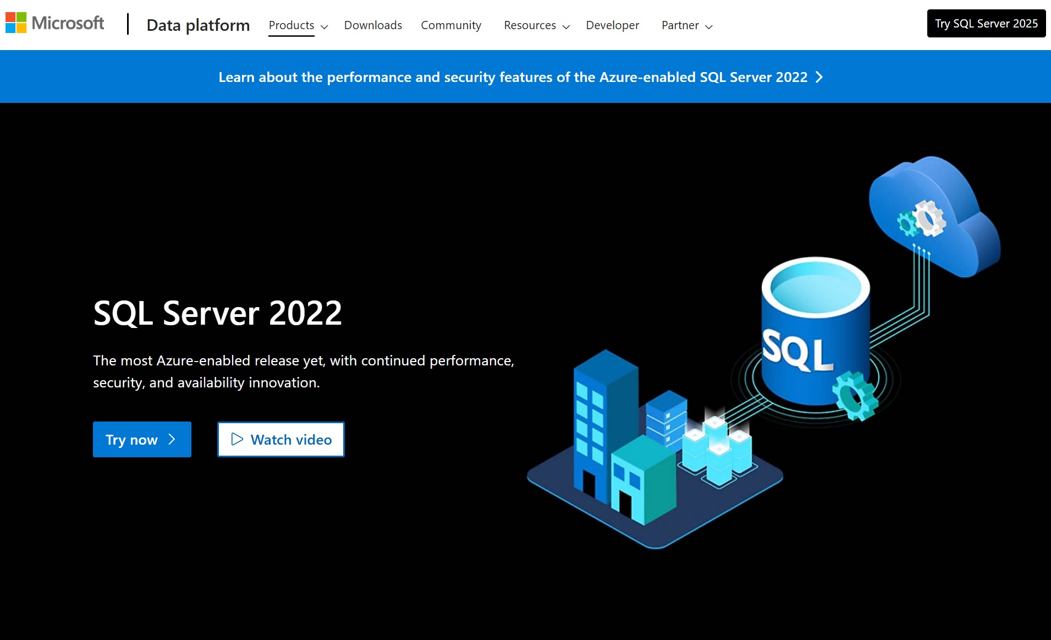Open the Data platform homepage link
This screenshot has height=640, width=1051.
coord(198,25)
